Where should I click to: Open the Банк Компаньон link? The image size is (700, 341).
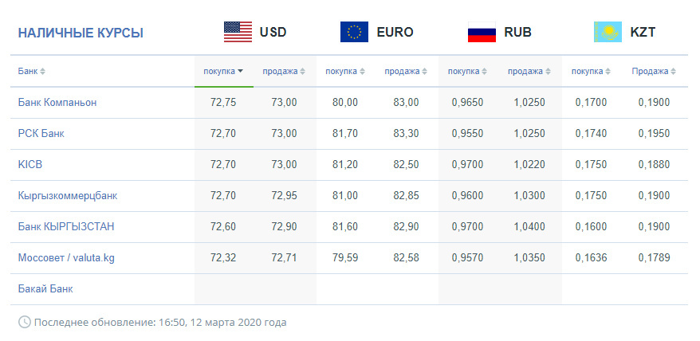57,103
